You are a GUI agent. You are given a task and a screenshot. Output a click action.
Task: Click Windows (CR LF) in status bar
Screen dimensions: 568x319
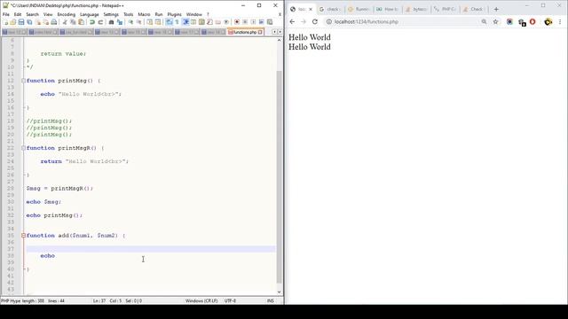(x=201, y=301)
